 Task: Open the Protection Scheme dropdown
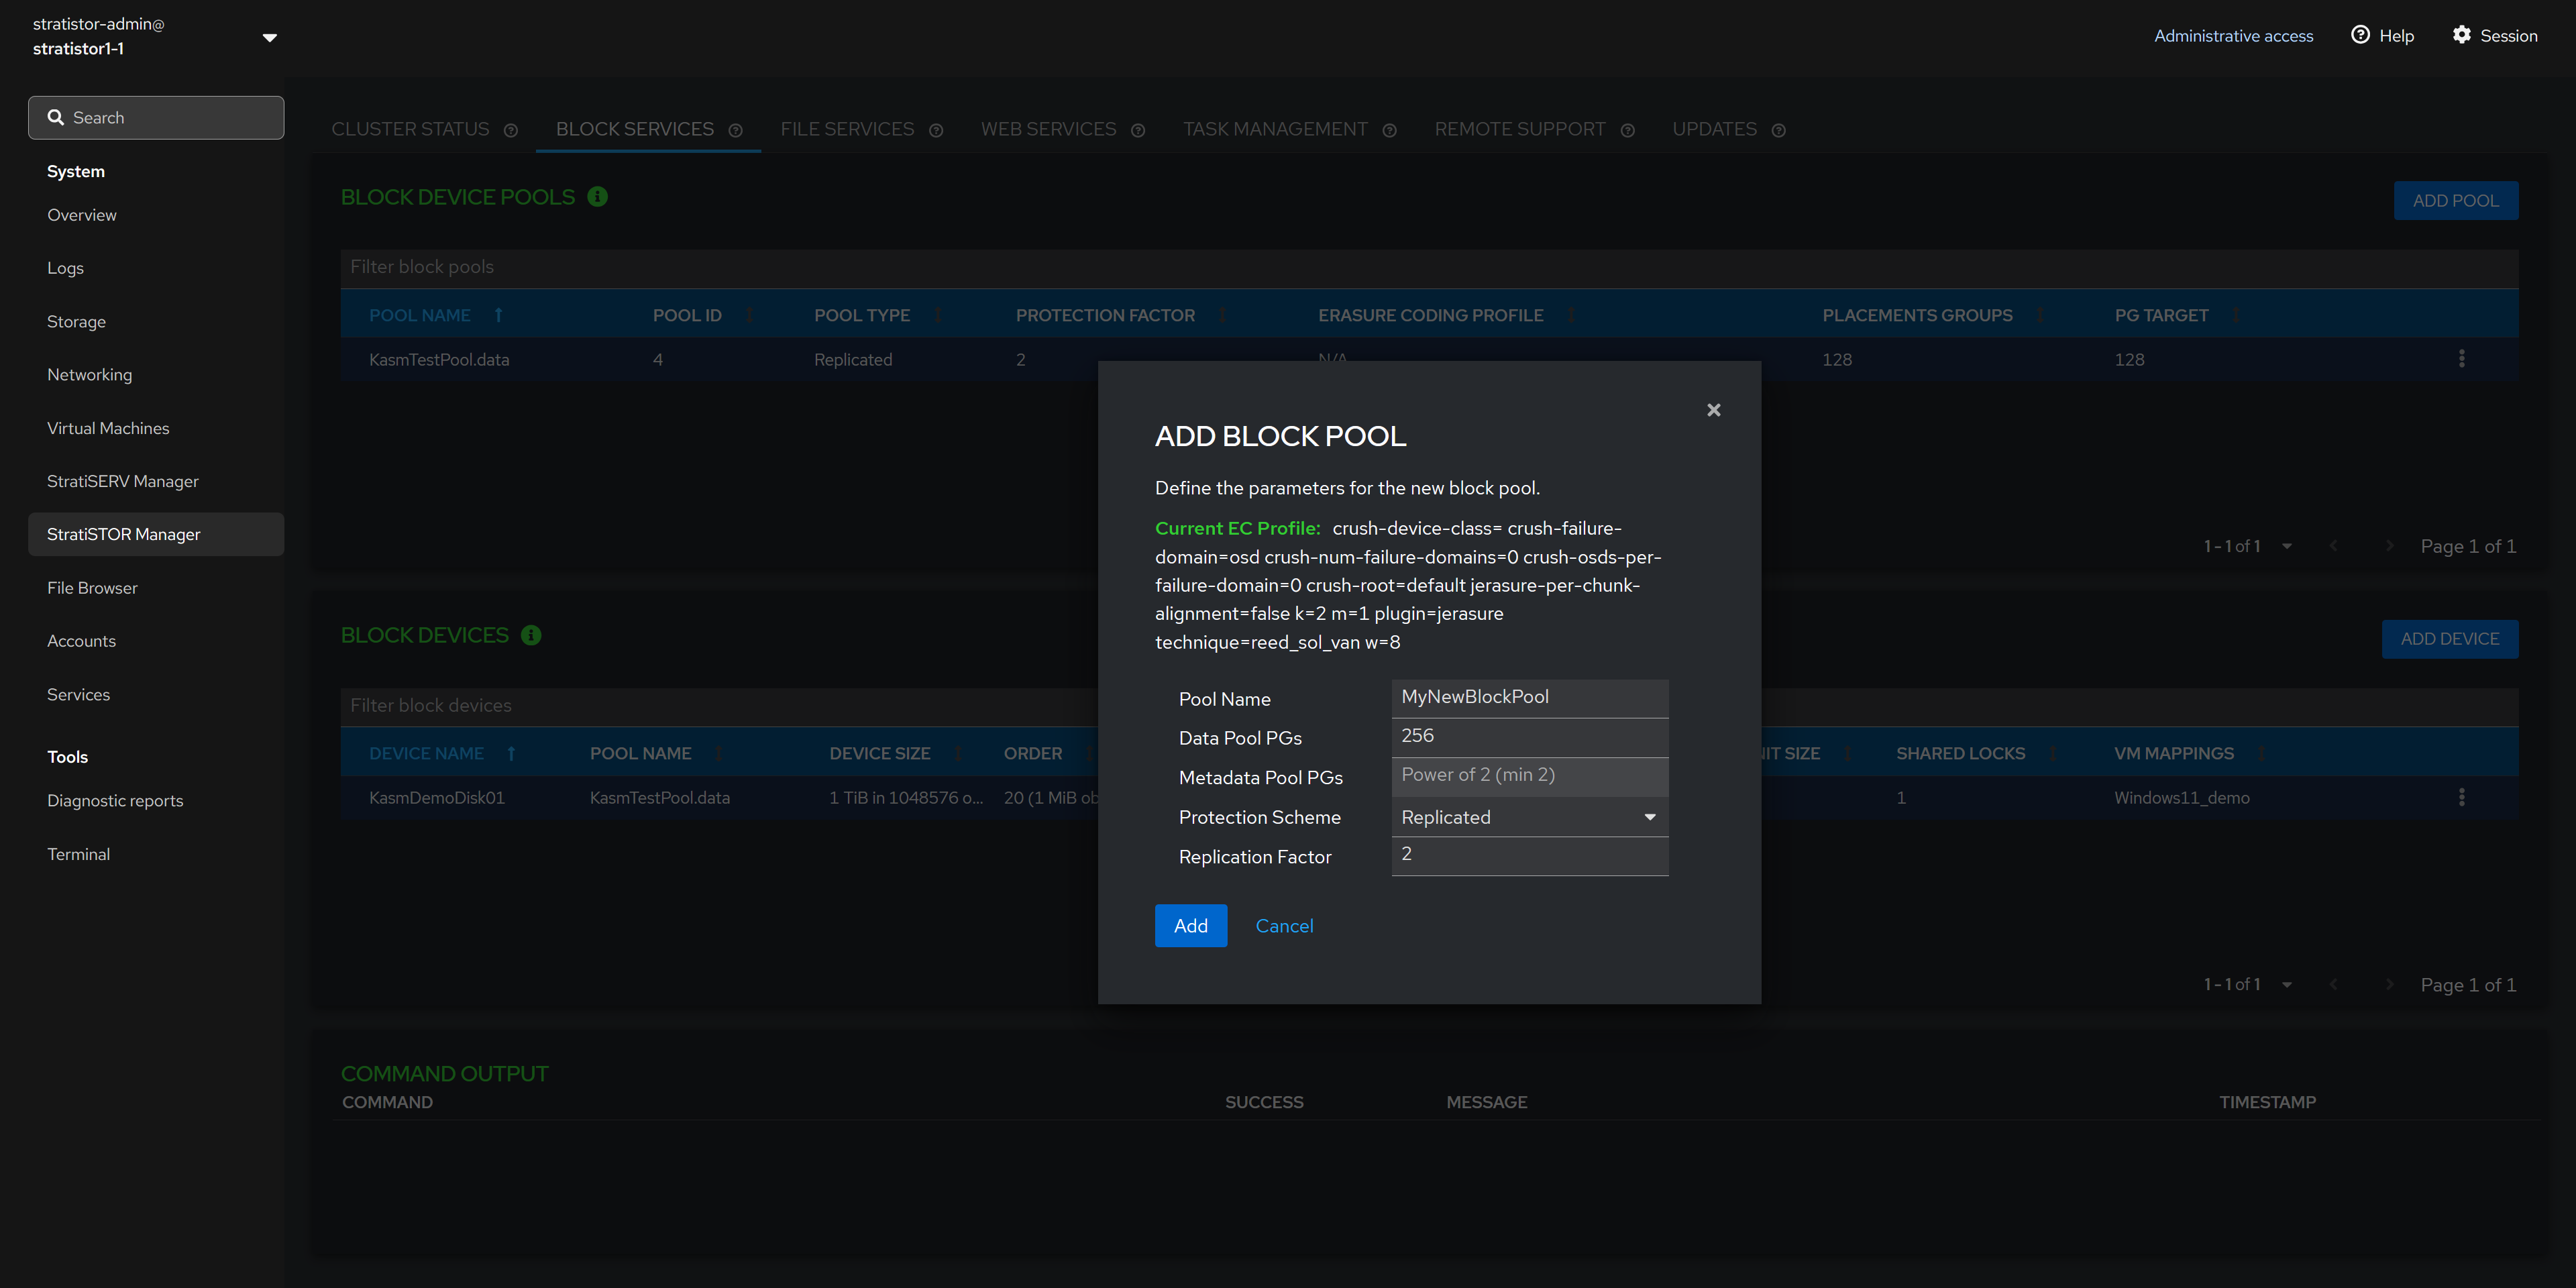(x=1529, y=817)
